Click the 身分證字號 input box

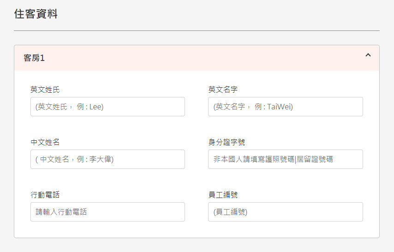tap(286, 159)
